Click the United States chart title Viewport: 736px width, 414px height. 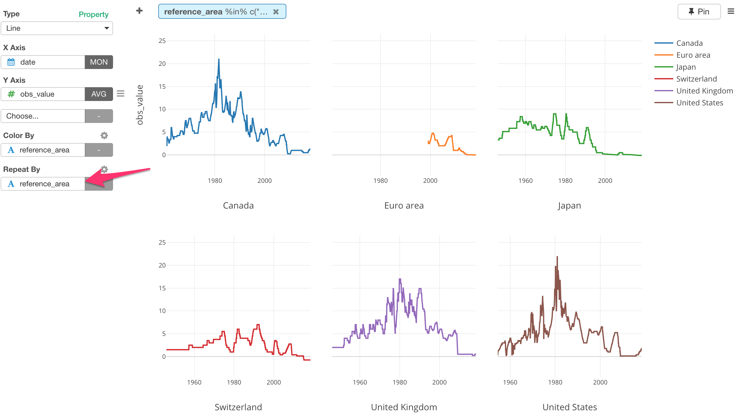(570, 407)
